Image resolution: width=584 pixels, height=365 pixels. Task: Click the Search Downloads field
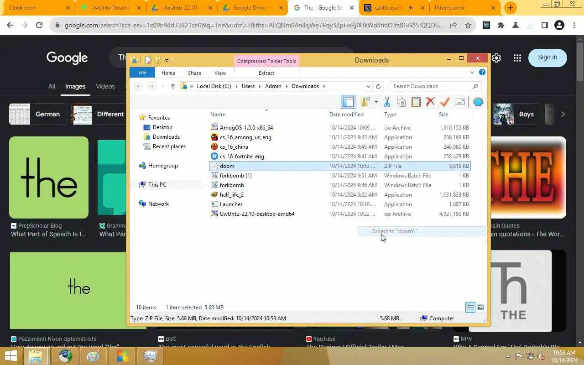coord(435,86)
